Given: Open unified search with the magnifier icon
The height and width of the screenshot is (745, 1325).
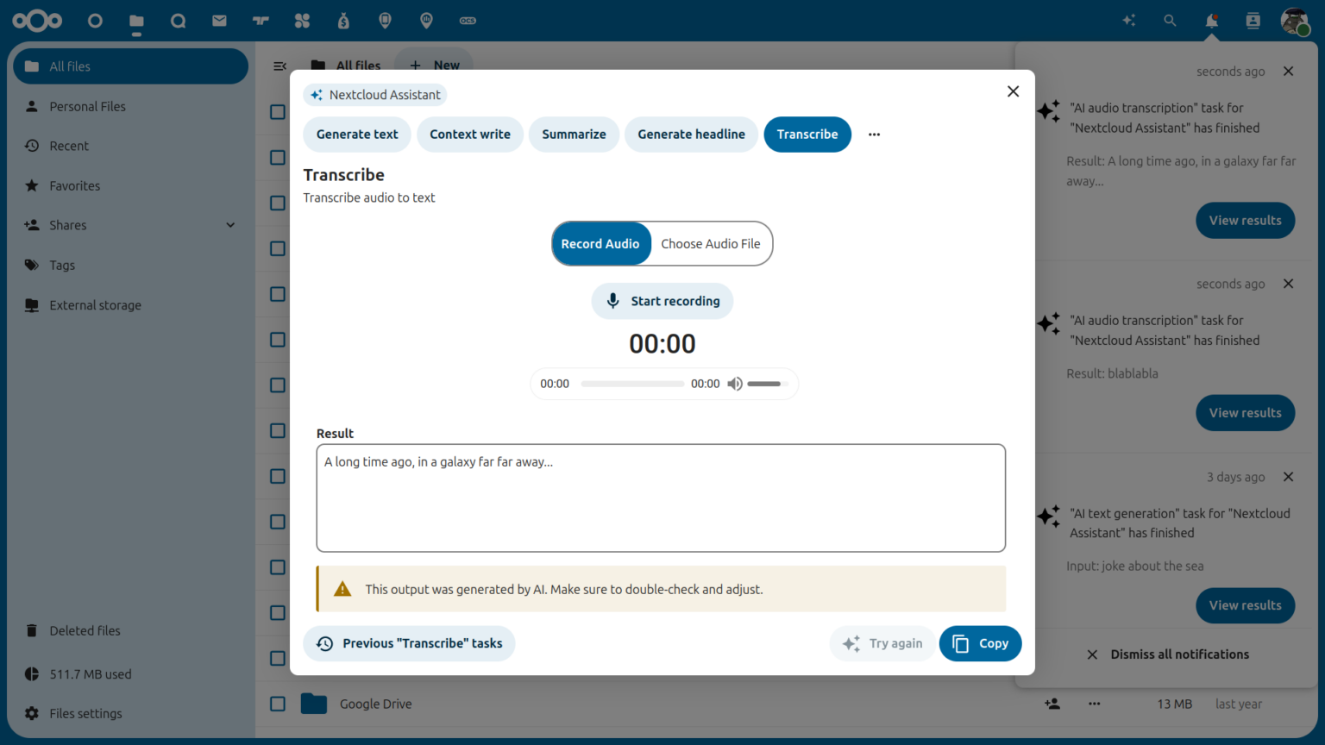Looking at the screenshot, I should tap(1170, 21).
